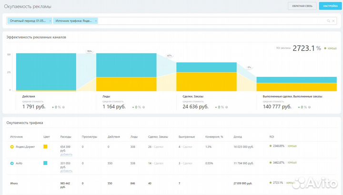Clear all filters with the X icon
343x195 pixels.
coord(333,21)
